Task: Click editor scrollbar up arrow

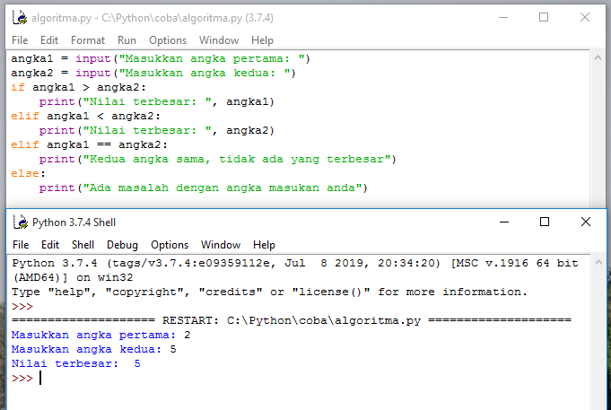Action: pyautogui.click(x=598, y=58)
